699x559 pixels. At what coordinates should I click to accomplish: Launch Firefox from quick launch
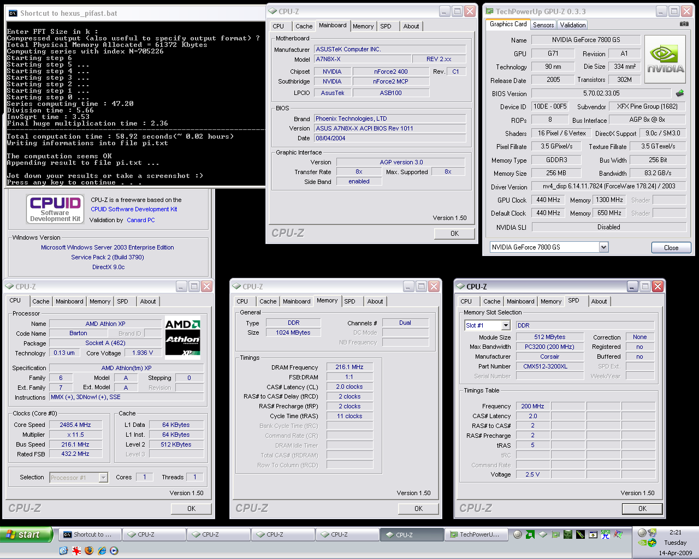tap(88, 551)
